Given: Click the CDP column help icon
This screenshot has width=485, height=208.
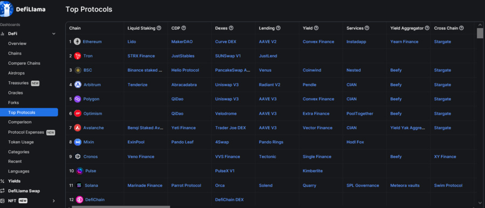Looking at the screenshot, I should click(x=183, y=28).
